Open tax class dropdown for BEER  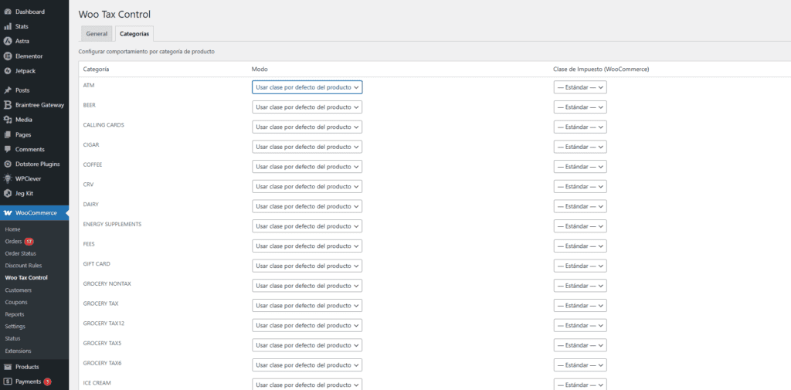[x=580, y=107]
